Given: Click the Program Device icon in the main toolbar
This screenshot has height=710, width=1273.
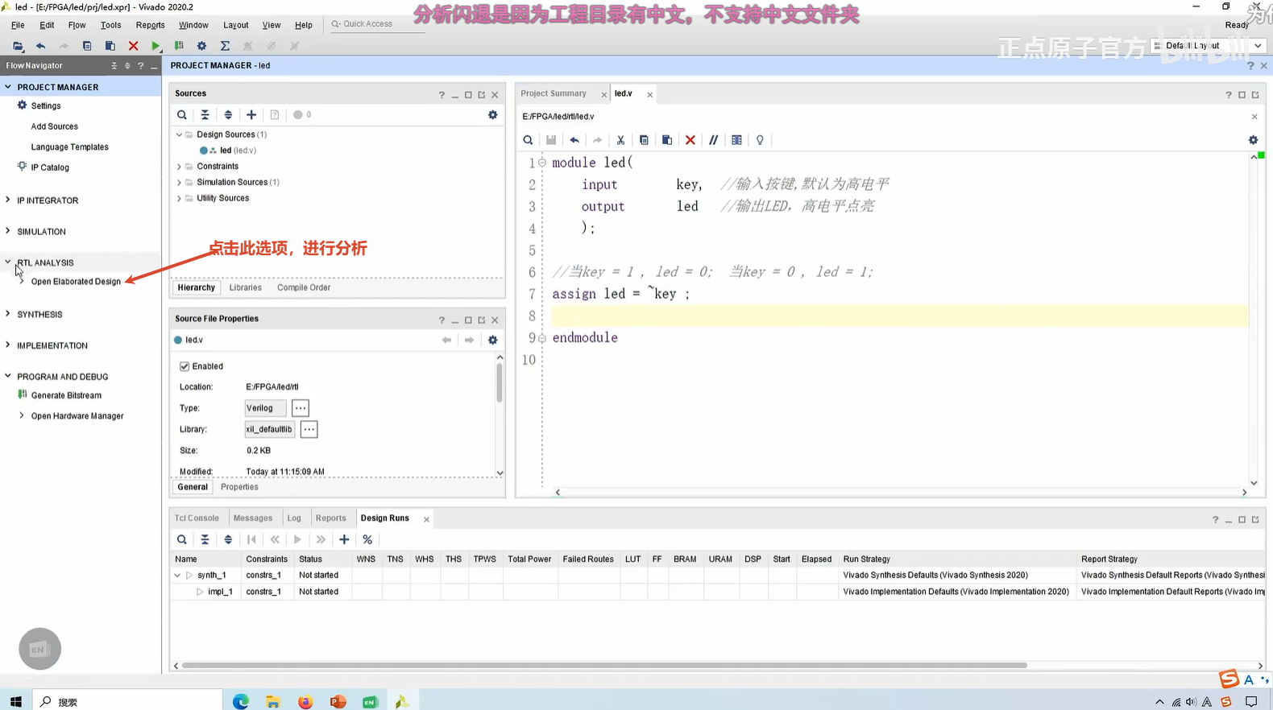Looking at the screenshot, I should coord(179,46).
